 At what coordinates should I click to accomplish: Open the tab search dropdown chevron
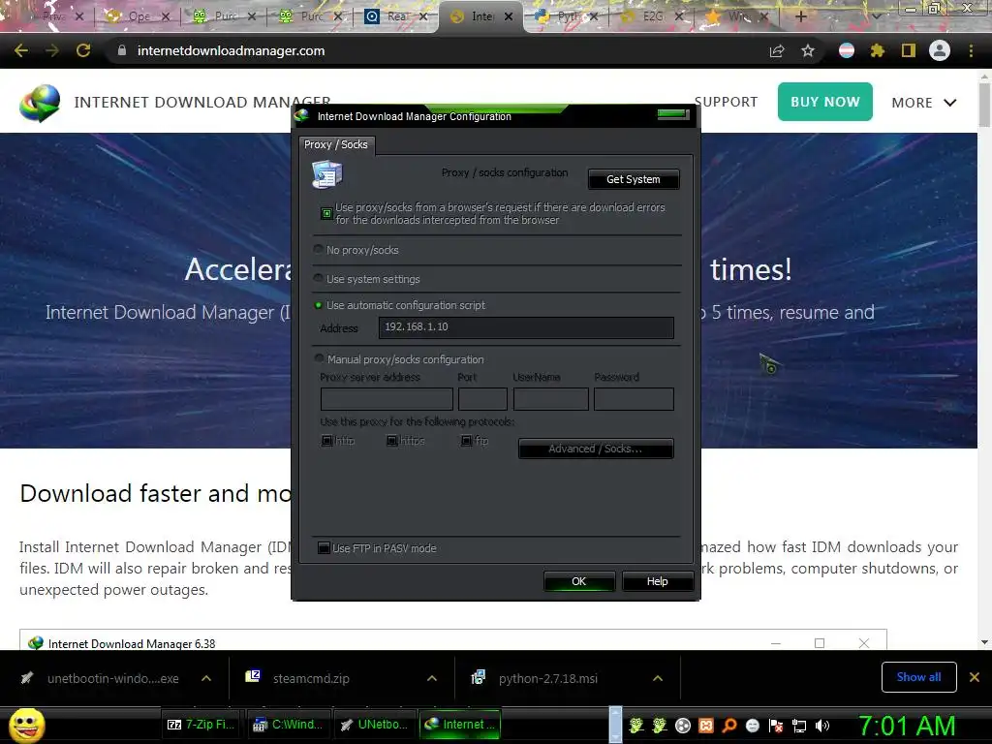point(876,16)
